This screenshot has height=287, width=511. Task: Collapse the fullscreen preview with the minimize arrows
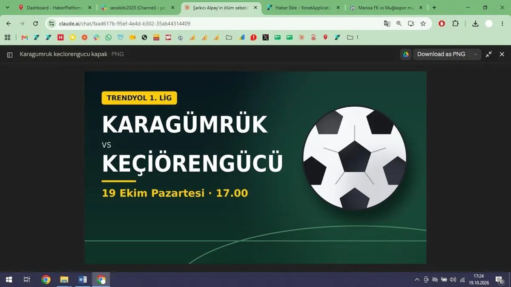[489, 54]
